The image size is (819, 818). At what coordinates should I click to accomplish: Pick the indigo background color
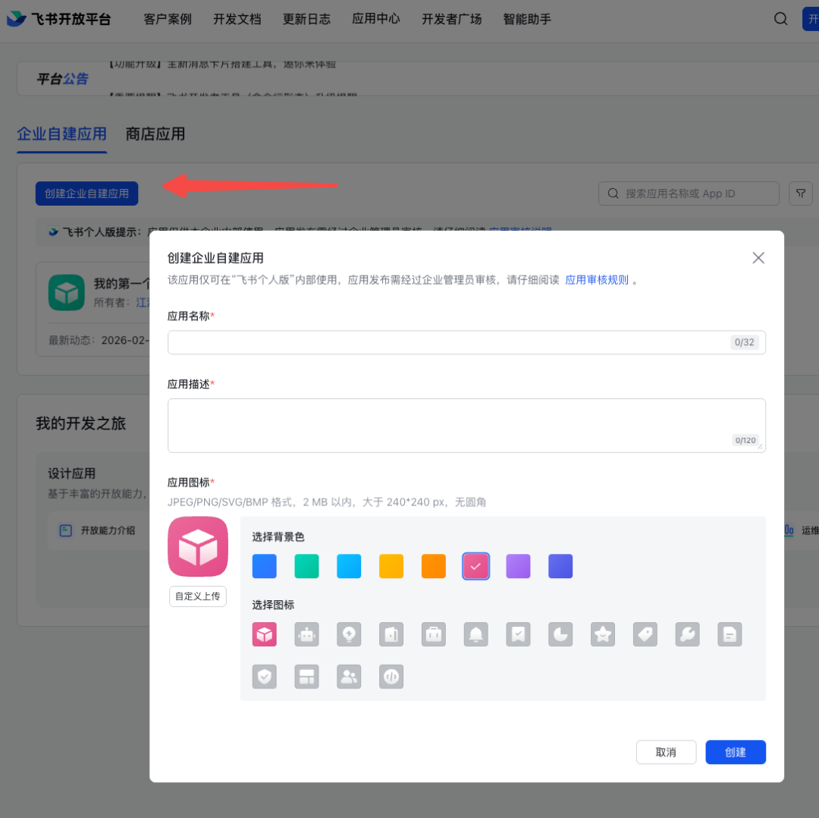pos(560,566)
